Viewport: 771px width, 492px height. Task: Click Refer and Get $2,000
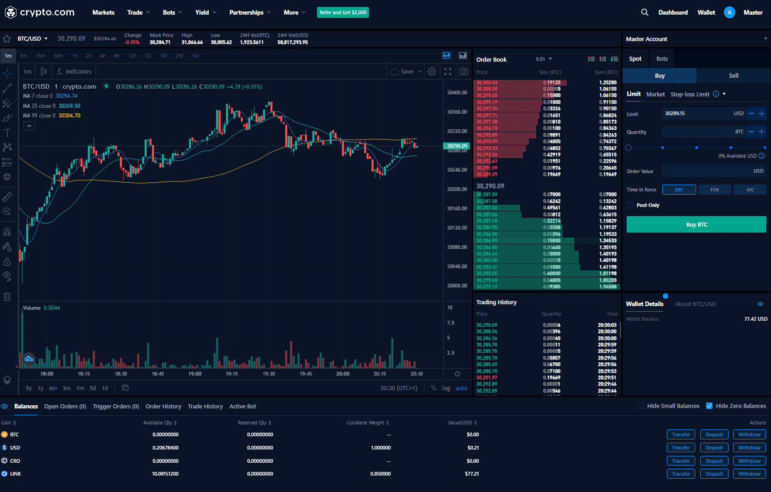coord(343,12)
